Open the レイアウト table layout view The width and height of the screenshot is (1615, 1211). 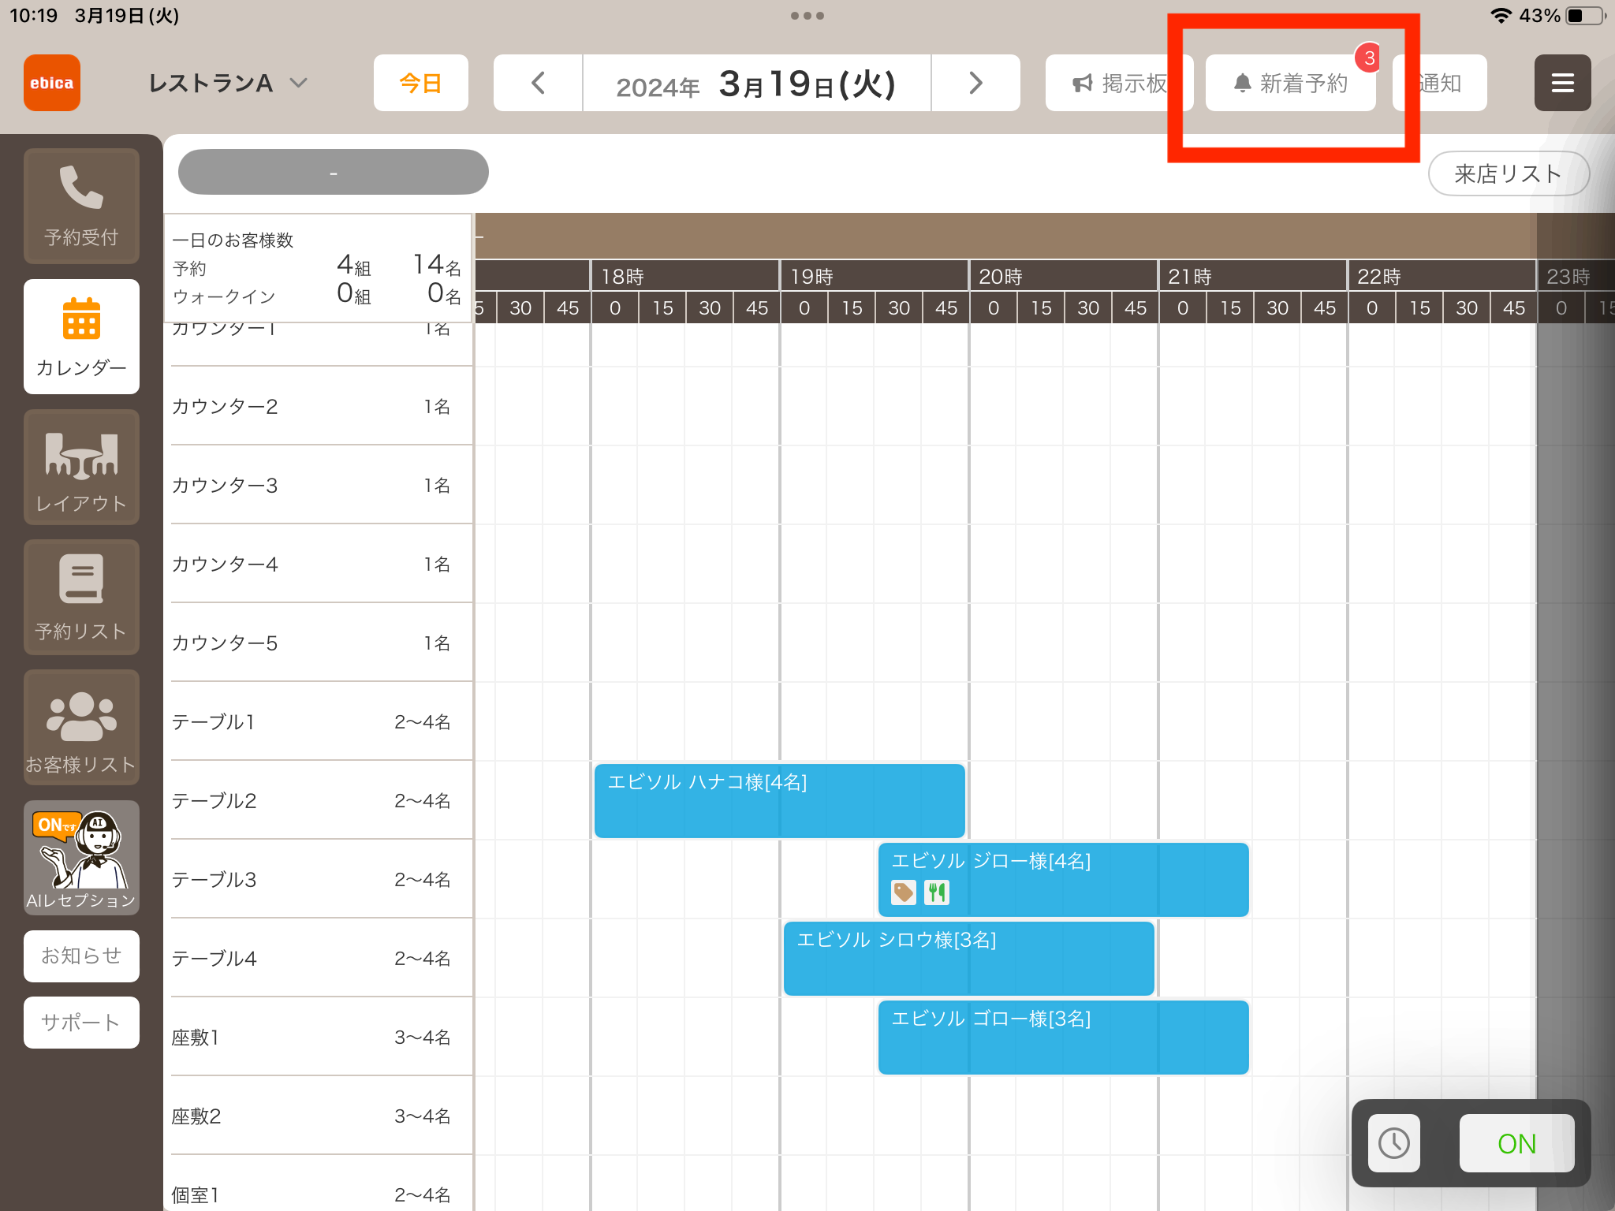[81, 468]
